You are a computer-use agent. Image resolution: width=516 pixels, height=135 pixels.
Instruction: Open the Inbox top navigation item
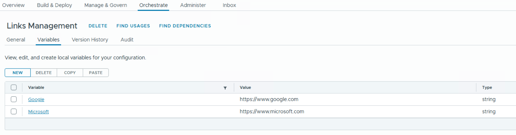tap(229, 5)
